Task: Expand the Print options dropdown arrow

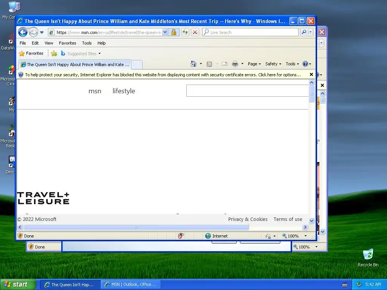Action: pos(242,64)
